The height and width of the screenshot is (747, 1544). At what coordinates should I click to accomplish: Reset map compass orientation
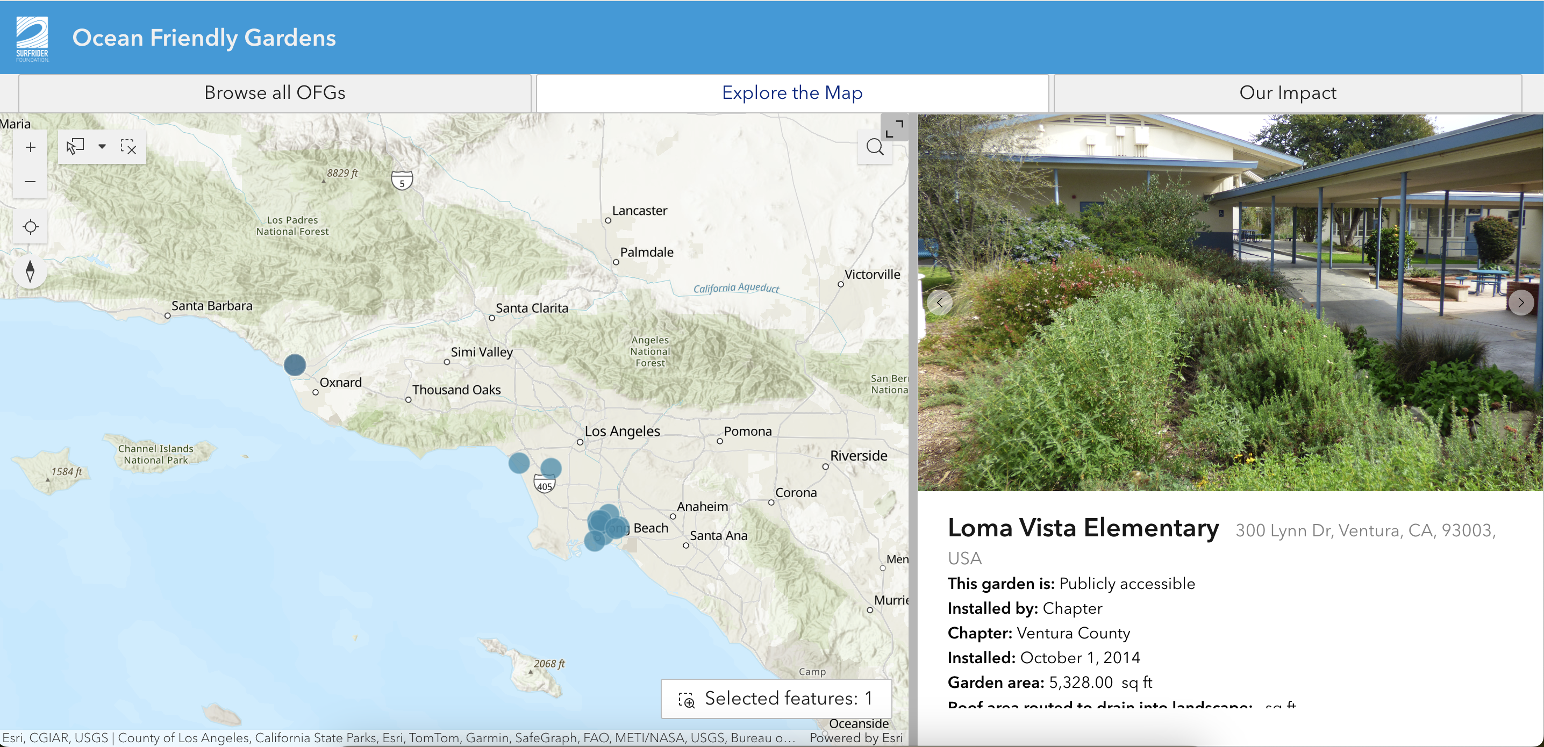[31, 271]
